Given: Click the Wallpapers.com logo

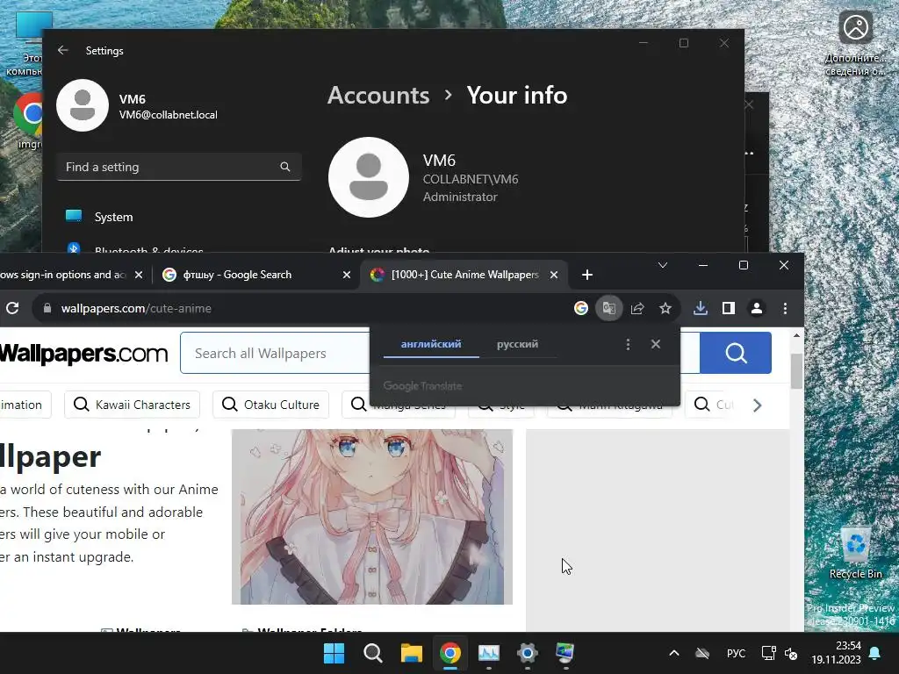Looking at the screenshot, I should [x=83, y=353].
